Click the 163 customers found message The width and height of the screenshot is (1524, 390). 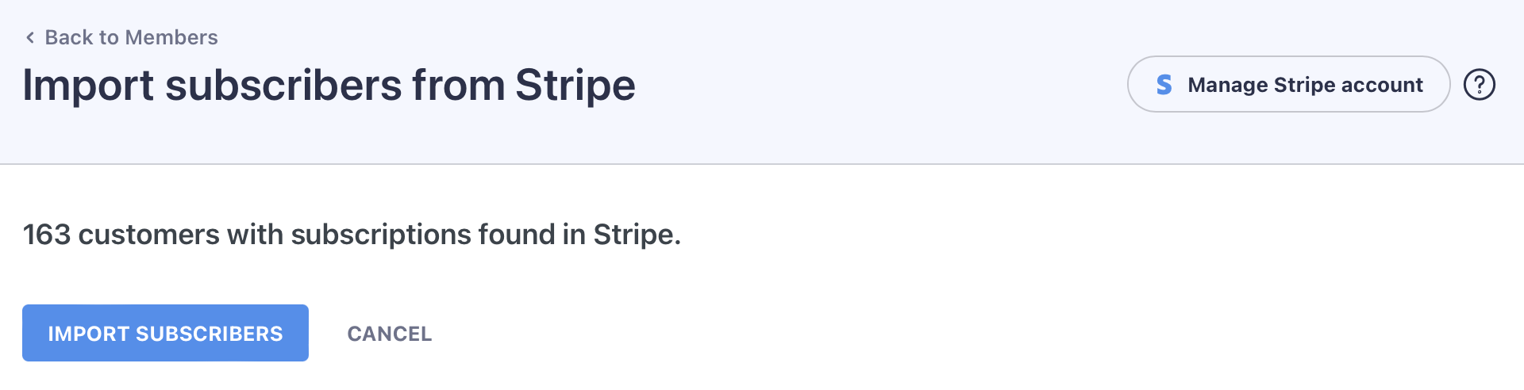352,235
